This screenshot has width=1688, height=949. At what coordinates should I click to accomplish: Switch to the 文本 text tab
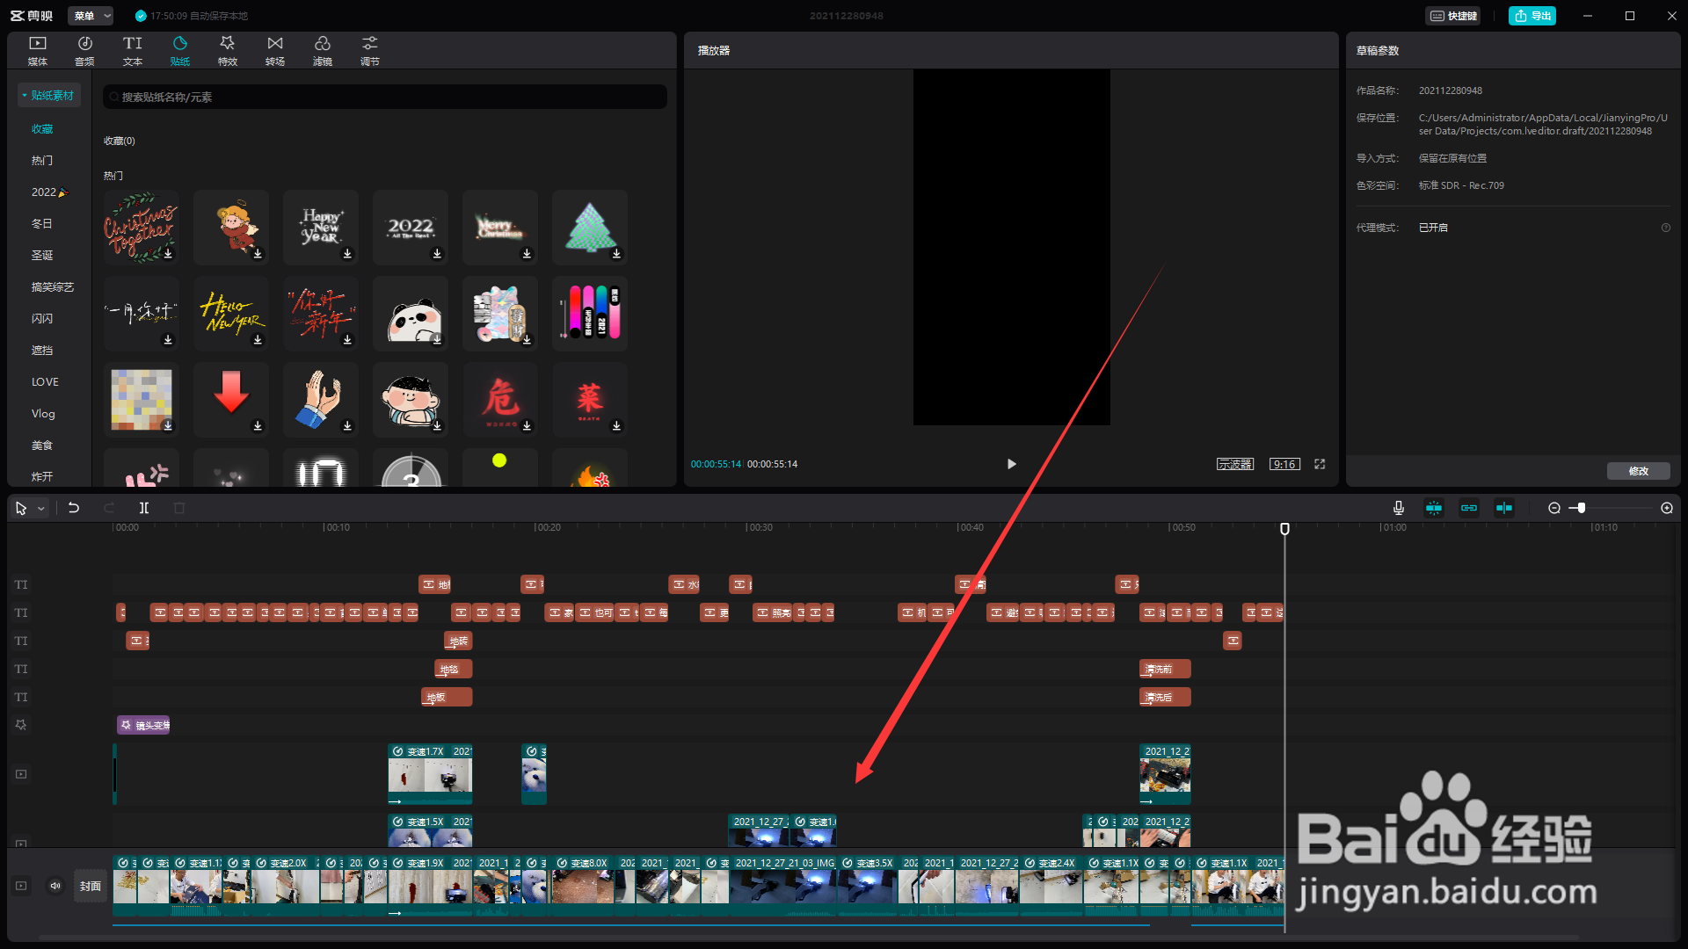[x=132, y=50]
